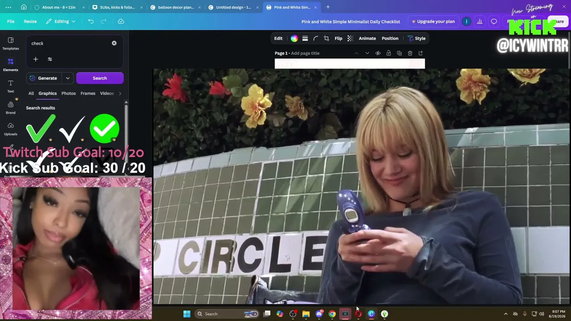Select the green circle checkmark graphic
Image resolution: width=571 pixels, height=321 pixels.
pyautogui.click(x=104, y=128)
